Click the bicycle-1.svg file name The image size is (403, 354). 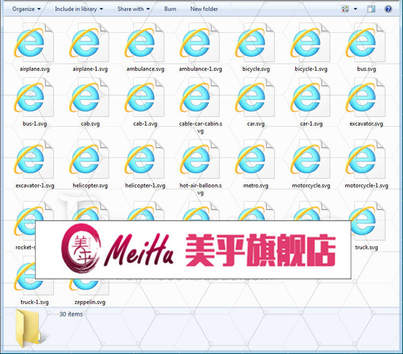click(311, 69)
